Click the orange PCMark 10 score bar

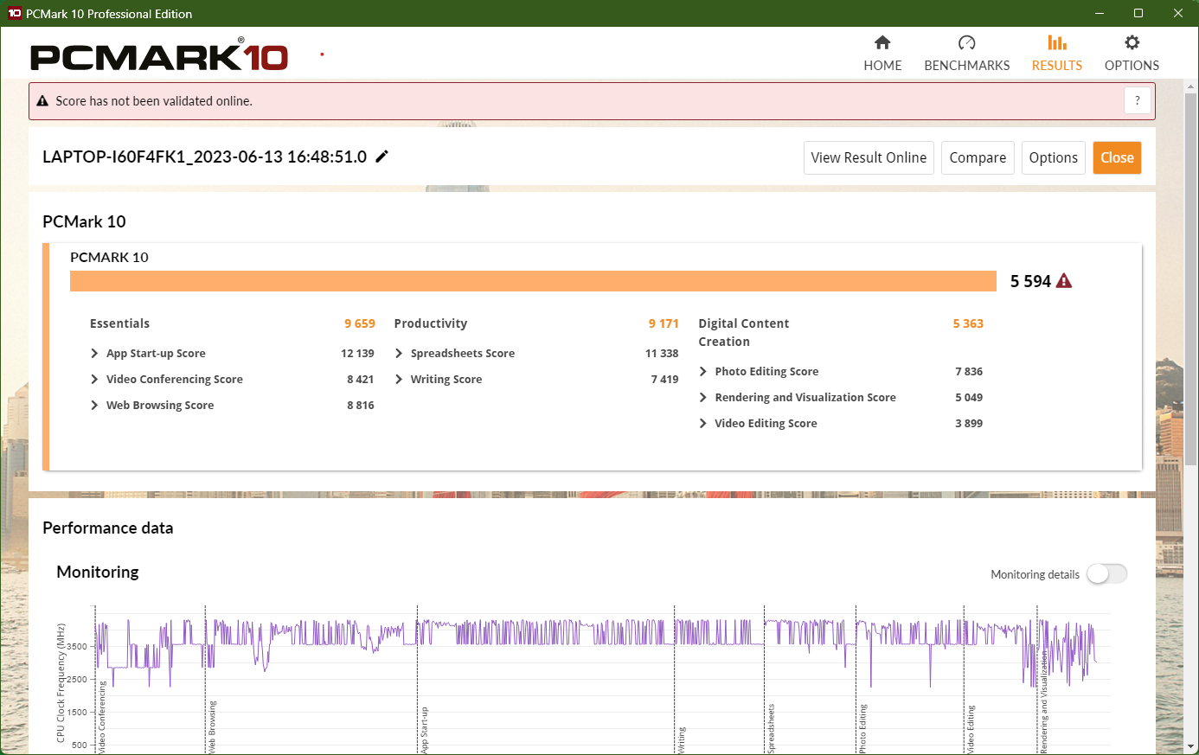pos(533,281)
